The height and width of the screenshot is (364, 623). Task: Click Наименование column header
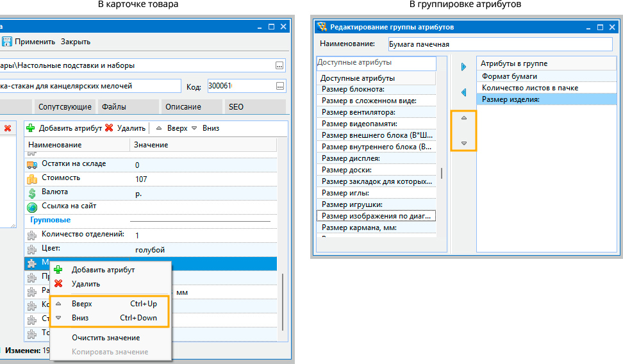click(78, 145)
